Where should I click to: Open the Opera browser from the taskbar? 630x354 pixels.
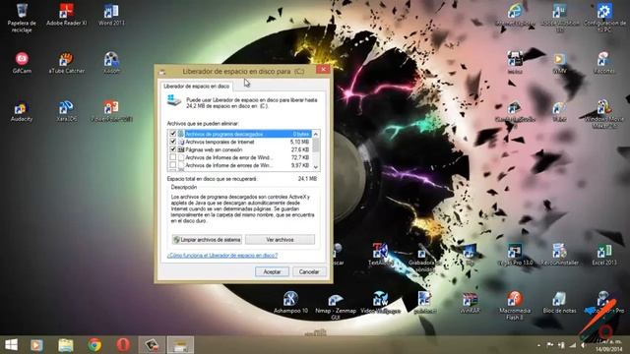coord(123,345)
